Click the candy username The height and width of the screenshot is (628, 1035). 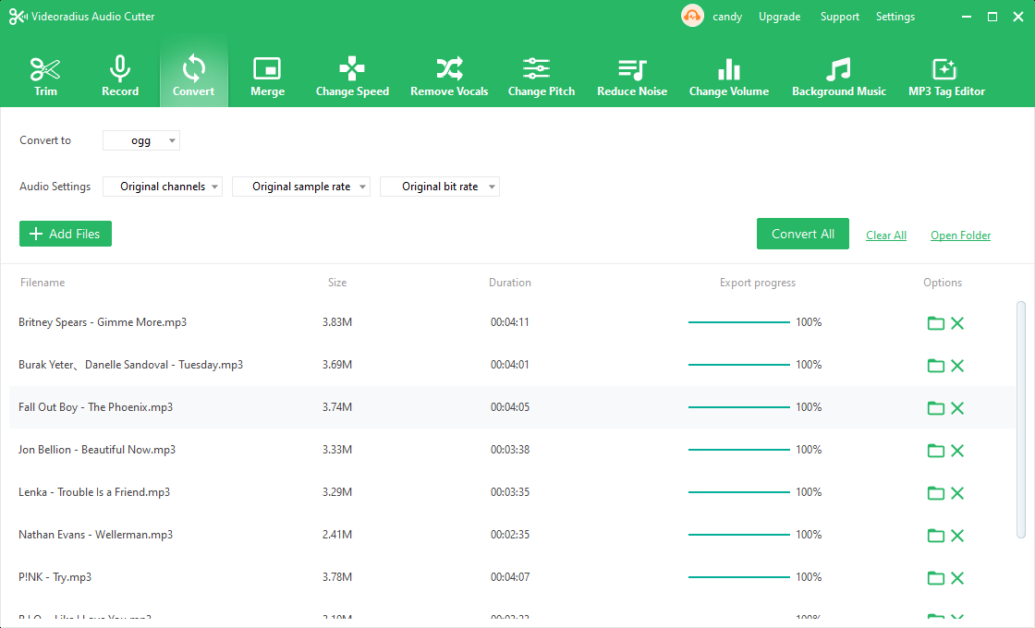(727, 17)
